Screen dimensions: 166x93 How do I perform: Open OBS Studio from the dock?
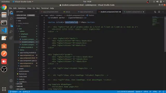pos(4,69)
